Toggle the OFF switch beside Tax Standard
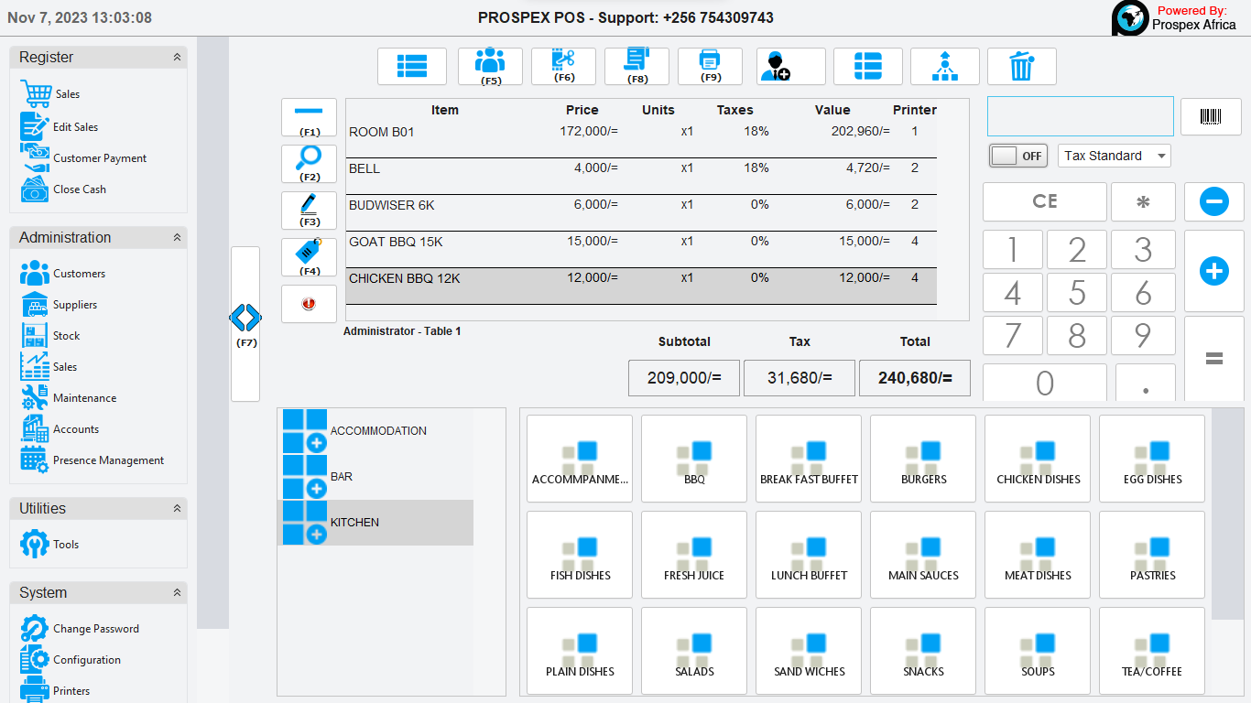The image size is (1251, 703). point(1017,156)
